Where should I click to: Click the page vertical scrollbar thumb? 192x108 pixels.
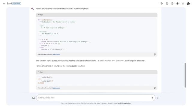pyautogui.click(x=185, y=75)
